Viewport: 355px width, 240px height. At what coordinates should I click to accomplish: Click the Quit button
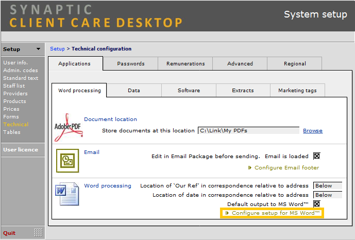point(9,233)
